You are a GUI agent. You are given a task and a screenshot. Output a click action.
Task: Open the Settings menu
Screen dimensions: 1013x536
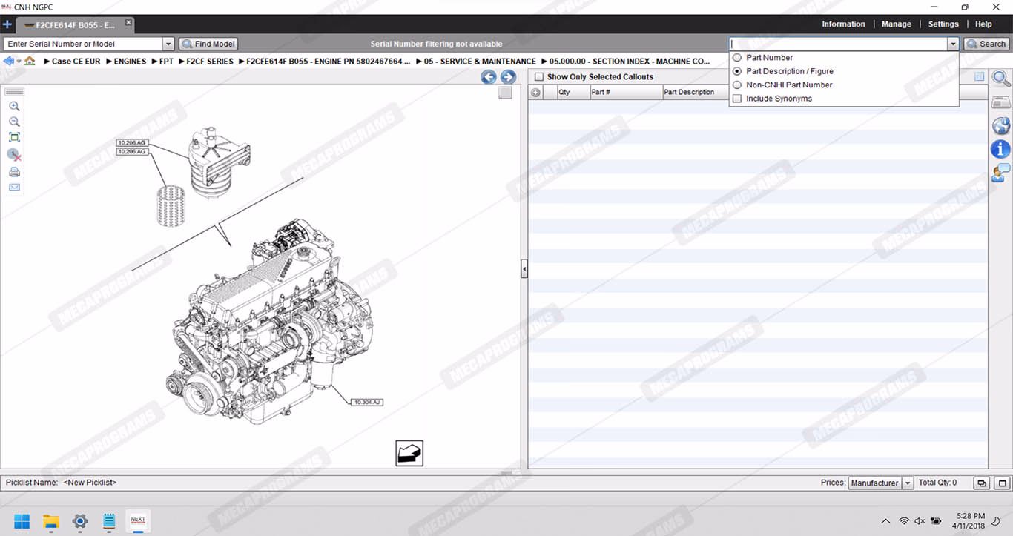(943, 24)
